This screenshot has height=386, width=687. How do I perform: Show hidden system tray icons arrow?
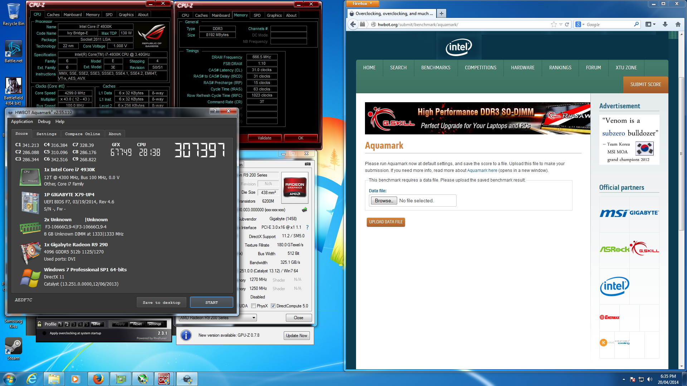pos(624,379)
